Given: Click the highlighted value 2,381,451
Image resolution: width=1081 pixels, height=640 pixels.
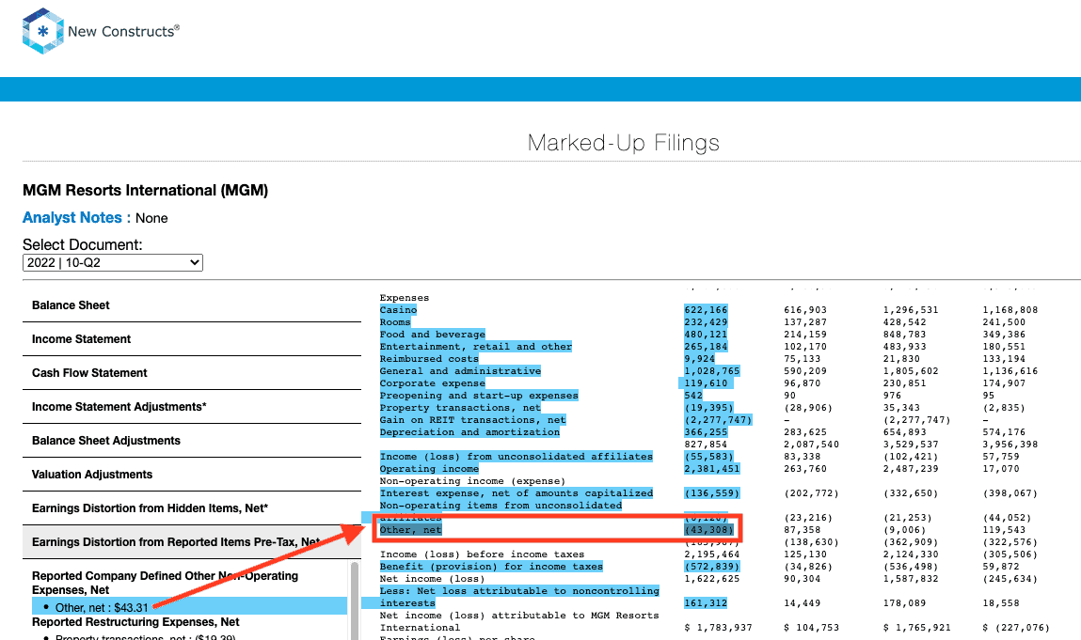Looking at the screenshot, I should pos(712,469).
